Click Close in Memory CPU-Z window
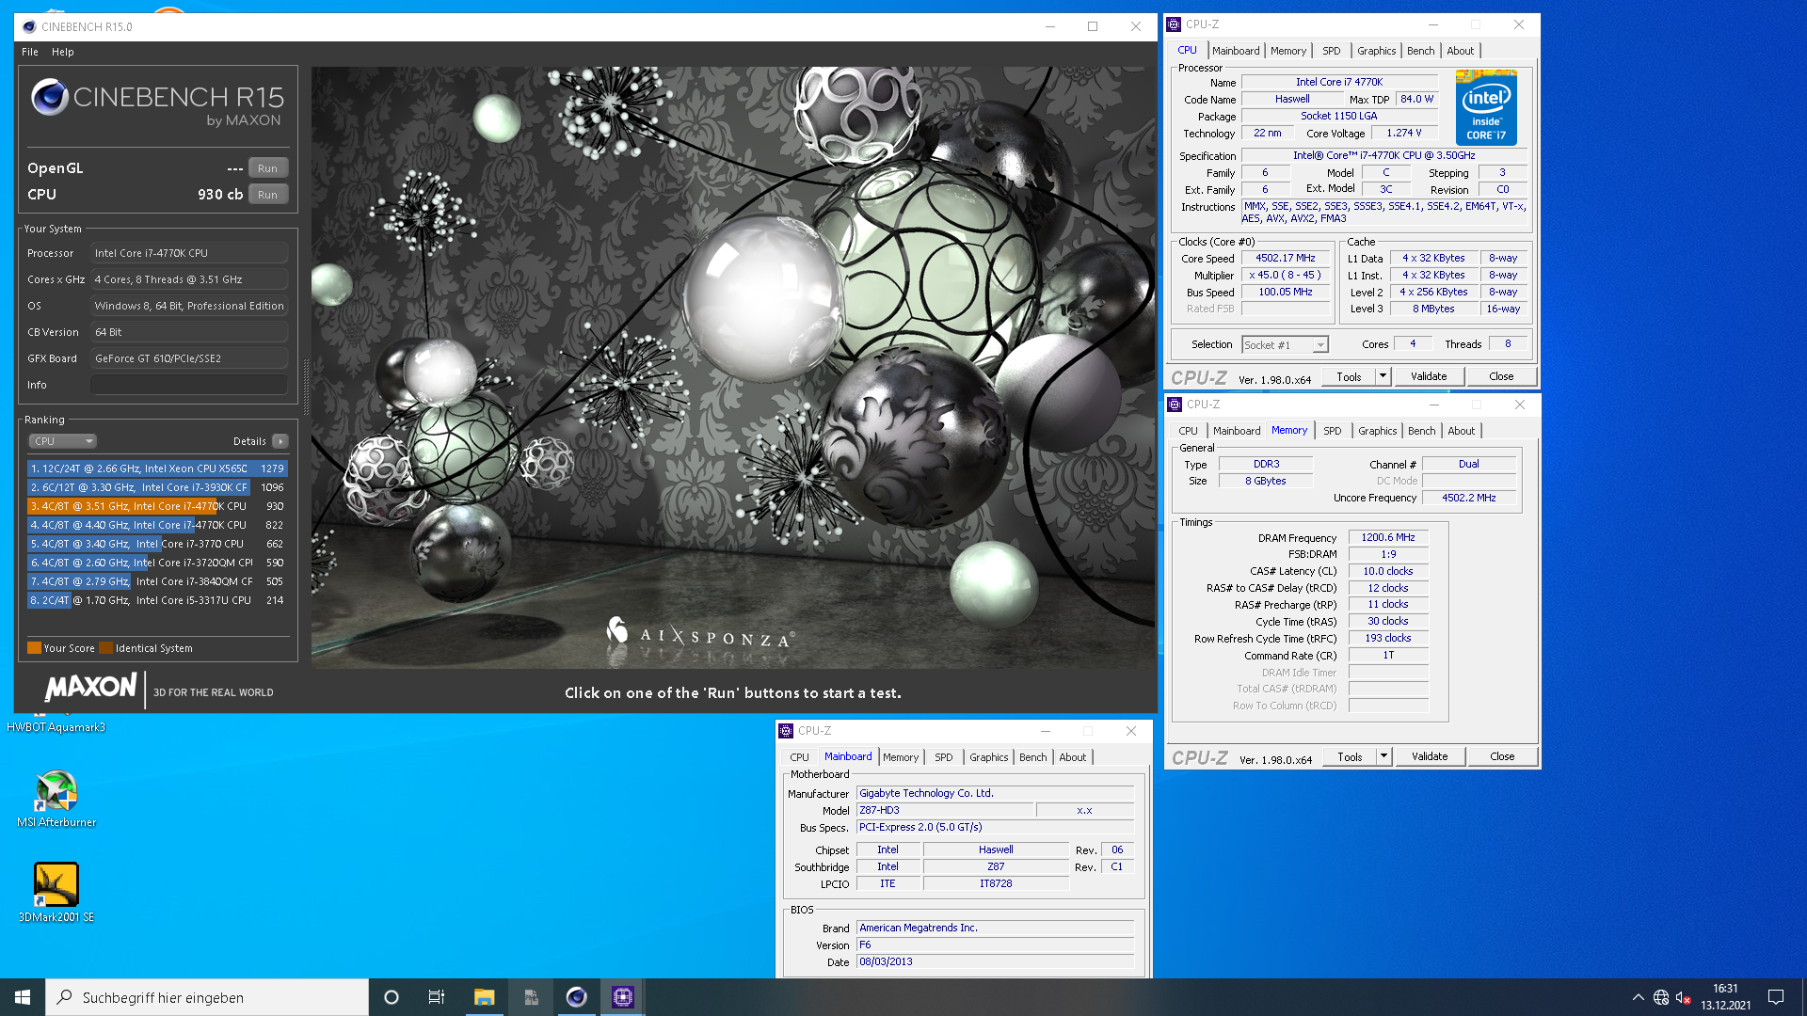This screenshot has width=1807, height=1016. coord(1502,757)
